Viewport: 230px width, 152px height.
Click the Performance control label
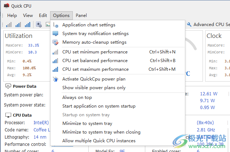25,144
